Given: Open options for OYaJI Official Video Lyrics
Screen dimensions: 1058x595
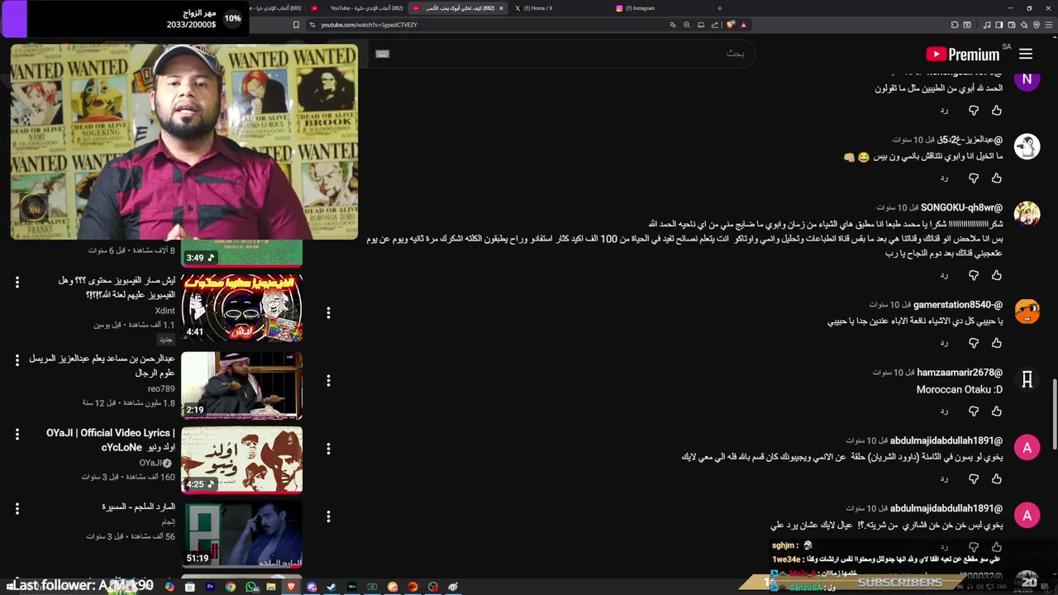Looking at the screenshot, I should tap(328, 449).
